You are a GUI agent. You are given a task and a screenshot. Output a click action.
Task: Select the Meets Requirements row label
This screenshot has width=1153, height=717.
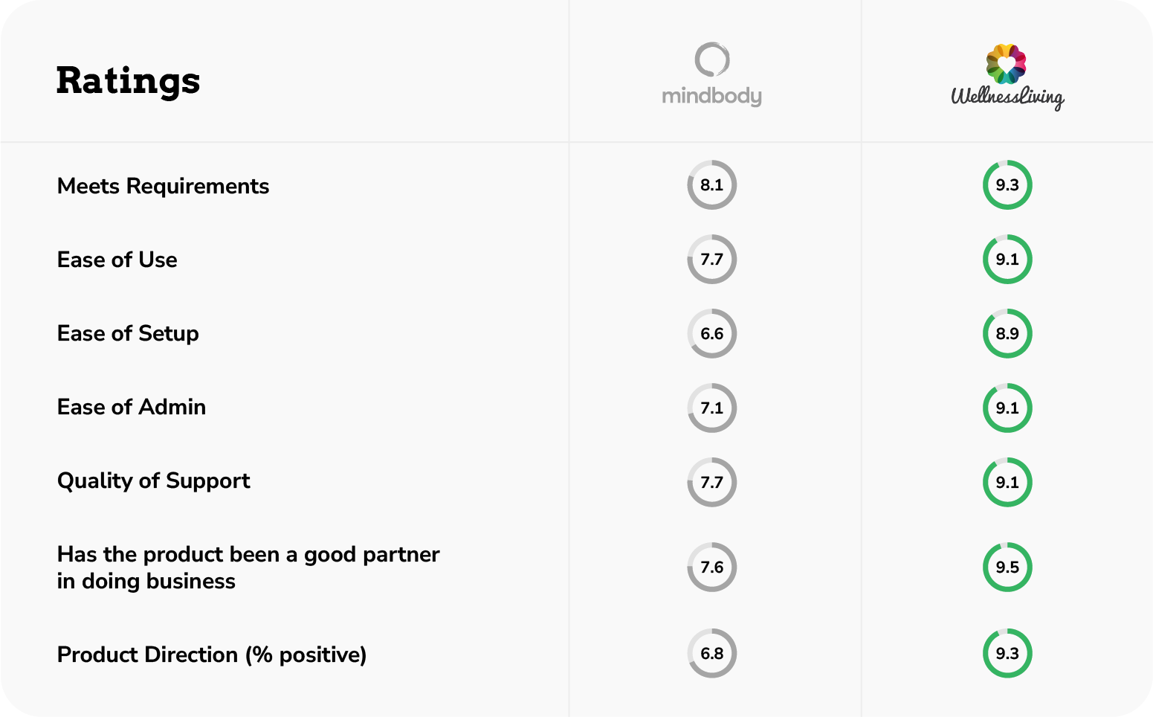163,186
